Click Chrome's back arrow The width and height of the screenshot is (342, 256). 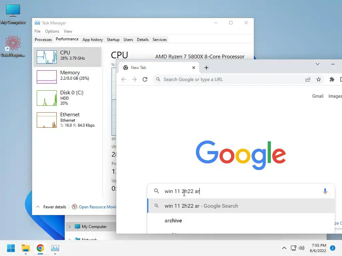pyautogui.click(x=124, y=79)
